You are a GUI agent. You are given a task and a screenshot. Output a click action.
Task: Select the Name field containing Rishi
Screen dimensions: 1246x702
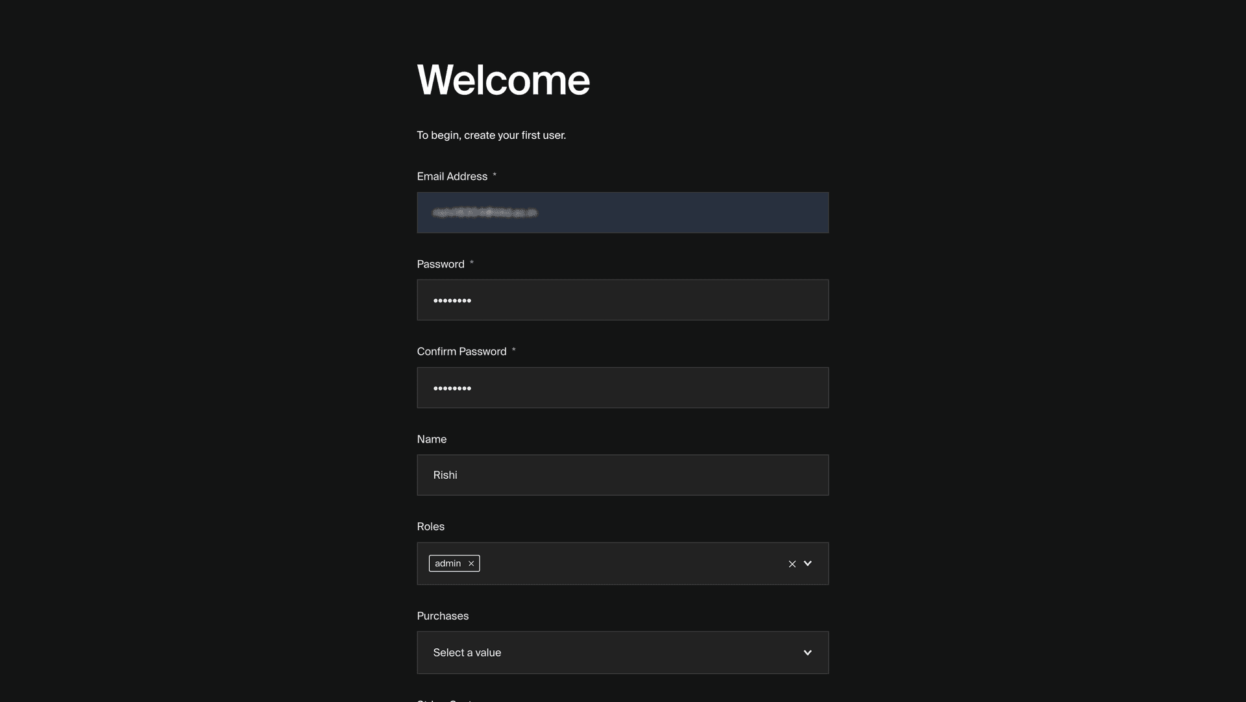[x=622, y=474]
